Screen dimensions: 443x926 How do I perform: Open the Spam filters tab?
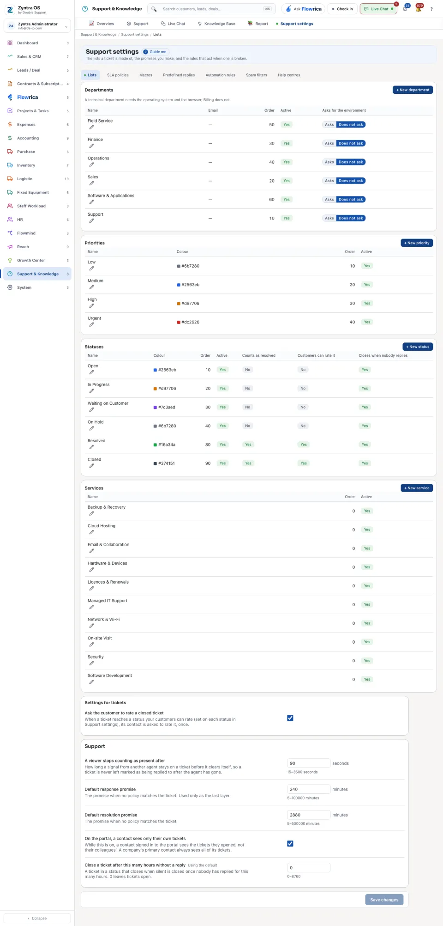[256, 75]
